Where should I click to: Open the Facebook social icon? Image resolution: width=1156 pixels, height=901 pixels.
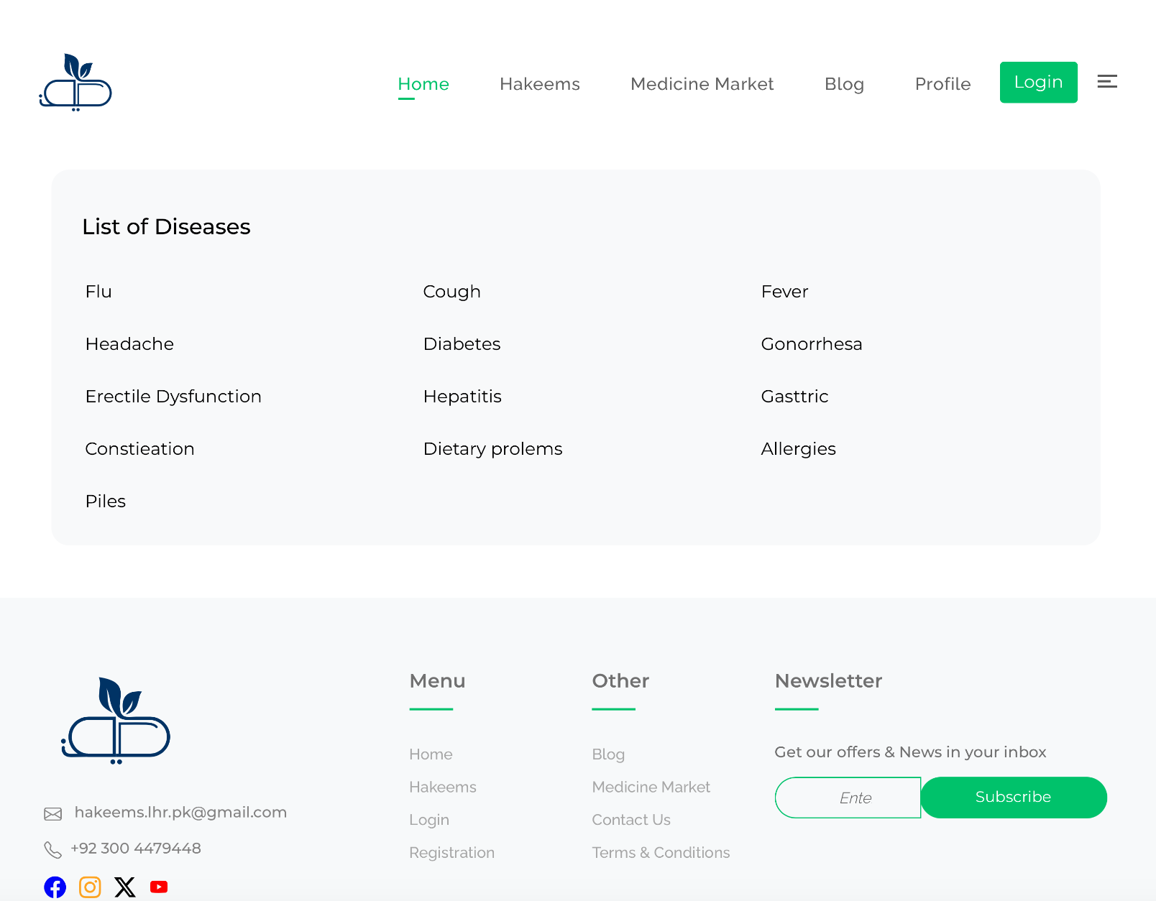[x=55, y=887]
